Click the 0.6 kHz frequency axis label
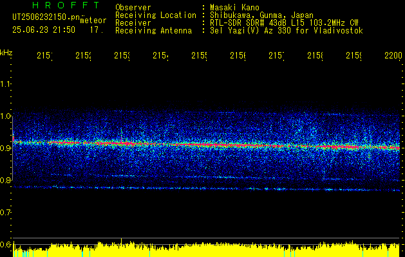 [x=5, y=244]
